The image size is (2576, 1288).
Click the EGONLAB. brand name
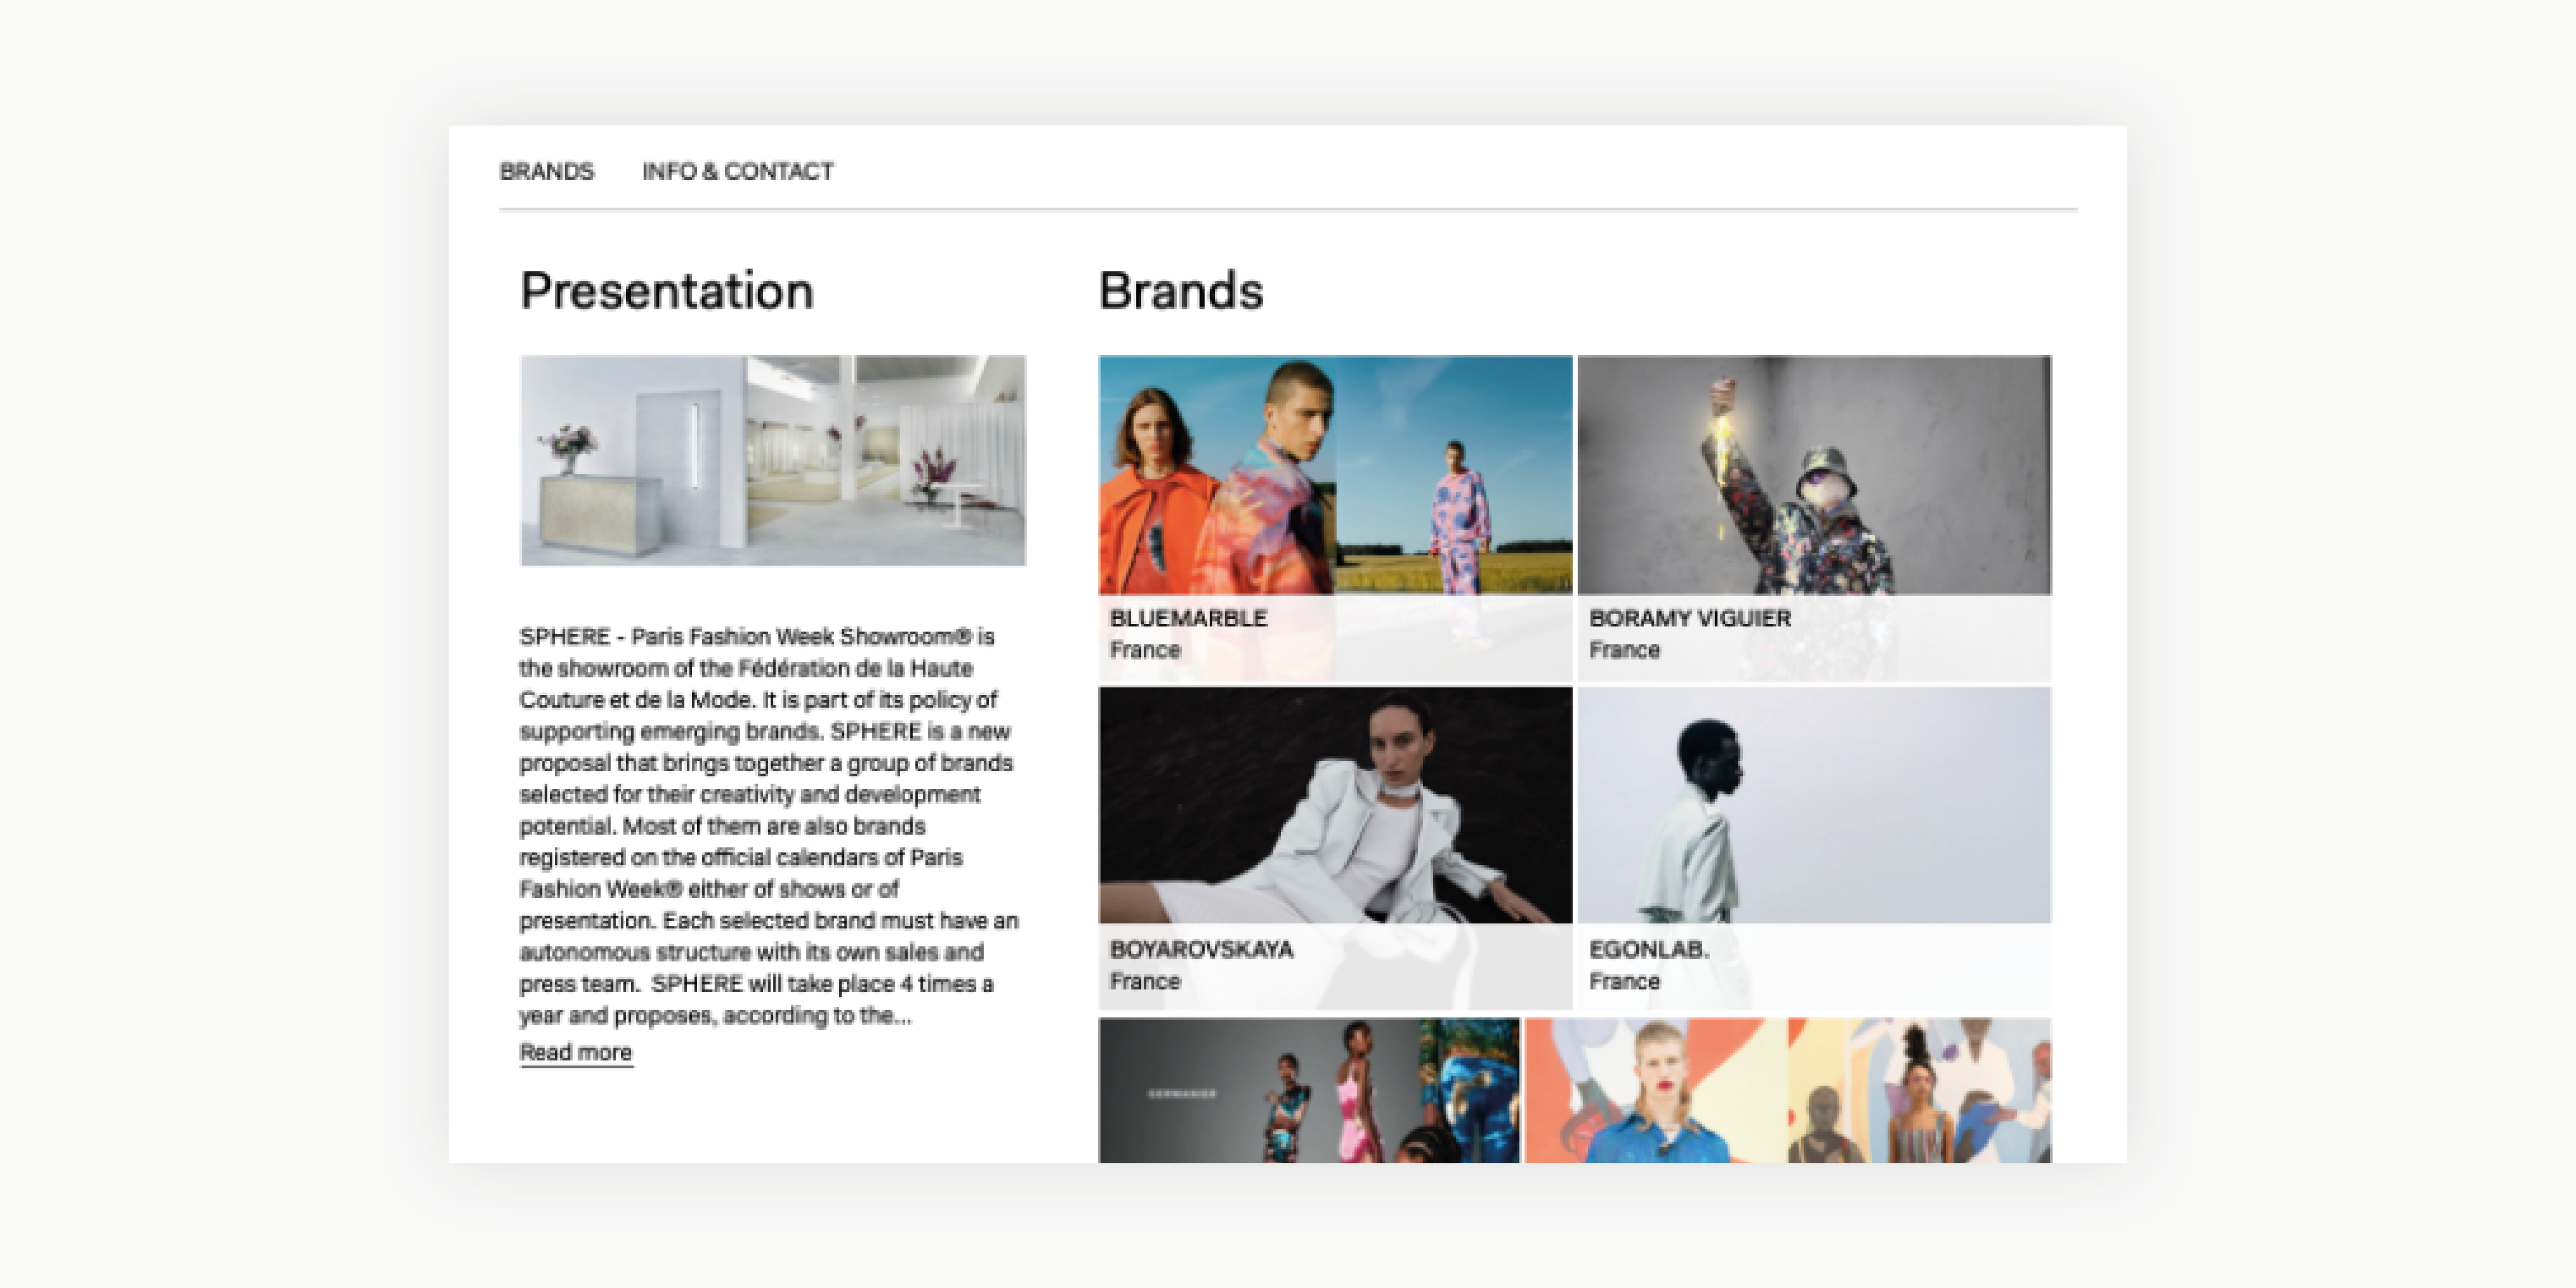pyautogui.click(x=1649, y=949)
